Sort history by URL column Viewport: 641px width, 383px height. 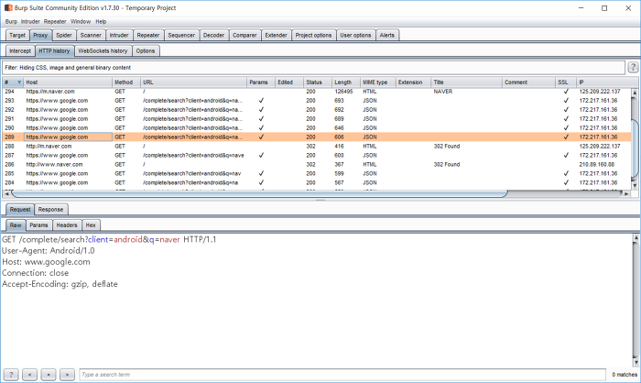coord(193,82)
